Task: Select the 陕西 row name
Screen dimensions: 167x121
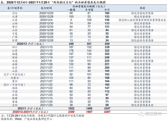Action: tap(15, 57)
